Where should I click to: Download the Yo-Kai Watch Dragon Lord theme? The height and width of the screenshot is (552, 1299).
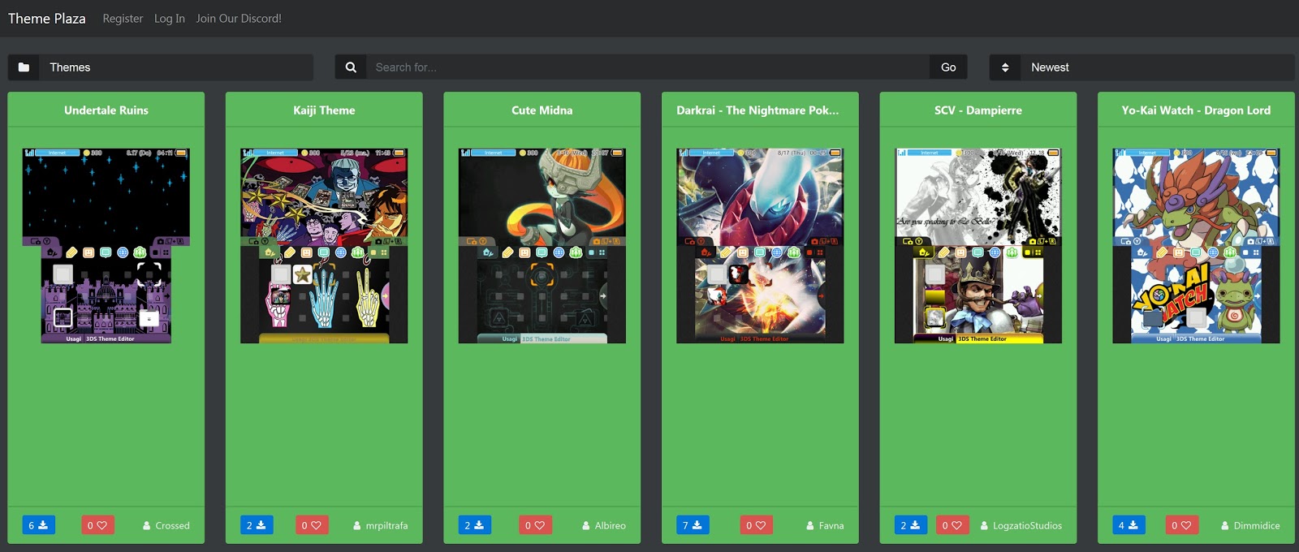pyautogui.click(x=1129, y=525)
